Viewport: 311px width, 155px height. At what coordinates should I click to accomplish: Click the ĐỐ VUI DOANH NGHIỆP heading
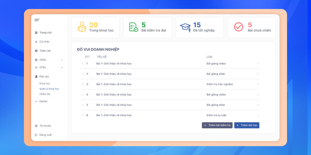[x=98, y=49]
